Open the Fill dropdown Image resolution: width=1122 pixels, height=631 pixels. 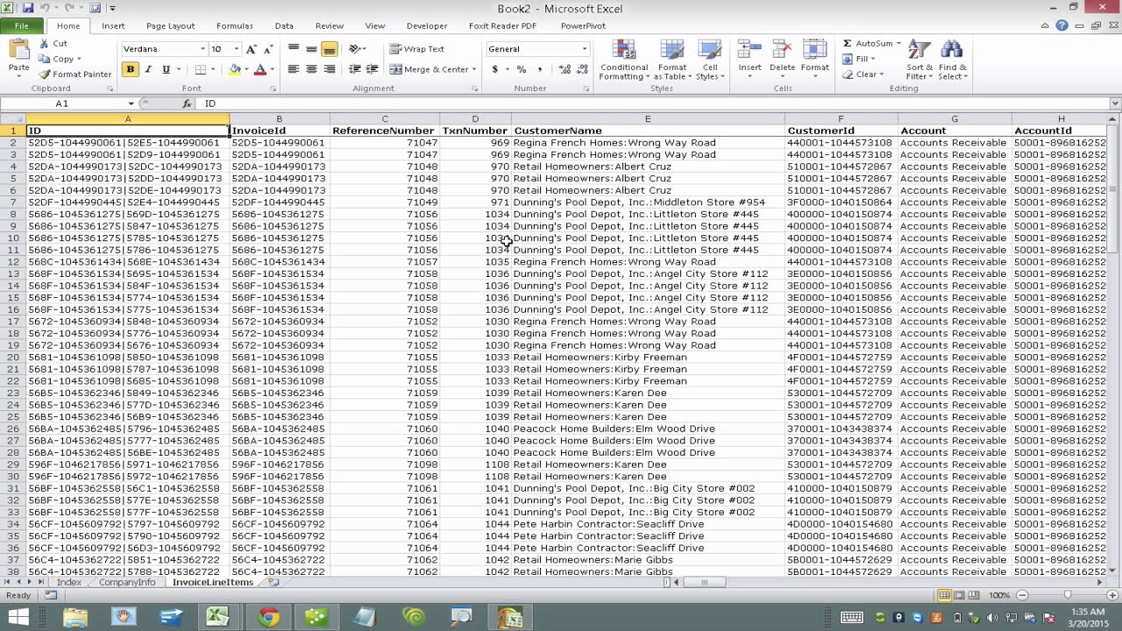pyautogui.click(x=859, y=59)
